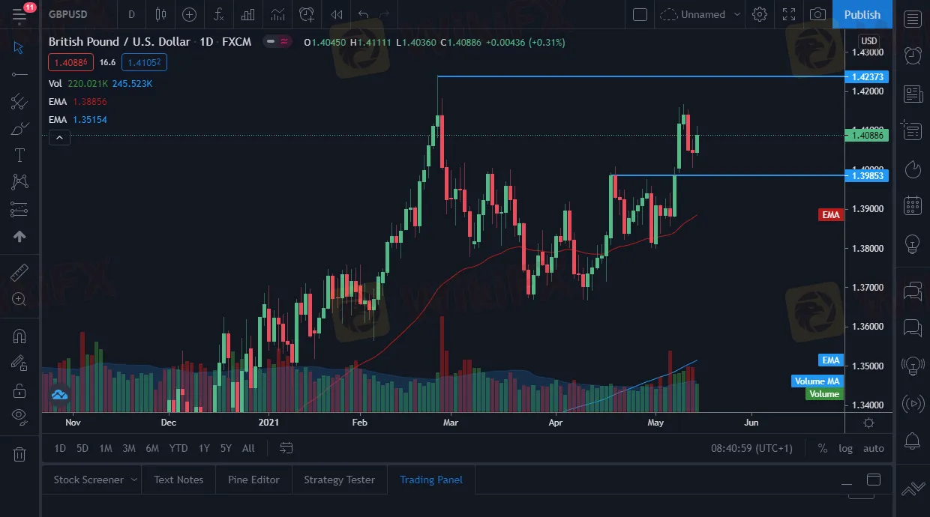This screenshot has height=517, width=930.
Task: Open the pitchfork drawing tools
Action: [x=19, y=101]
